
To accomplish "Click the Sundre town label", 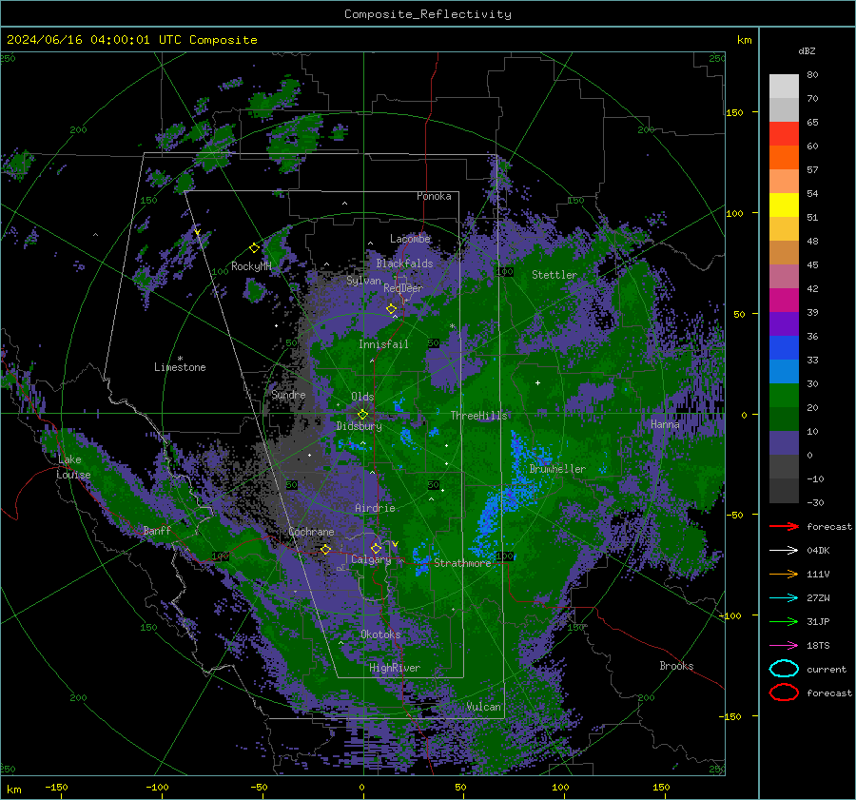I will [x=288, y=395].
